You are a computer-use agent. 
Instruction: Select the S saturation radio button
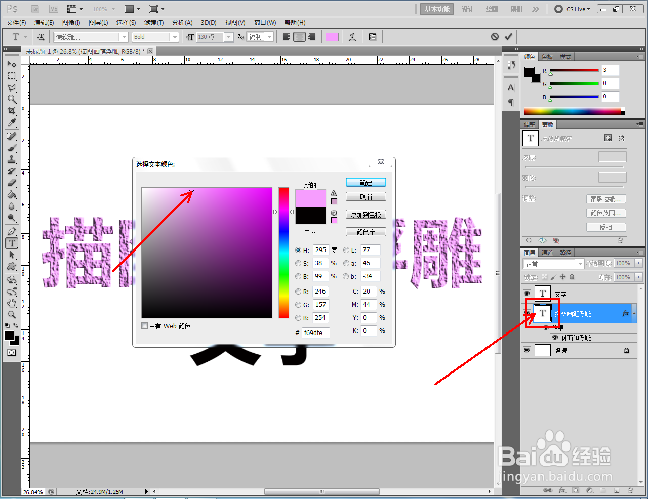[298, 263]
